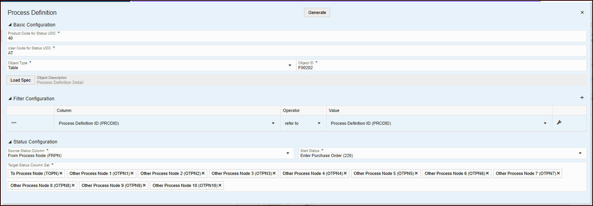Open the Source Status Column dropdown
This screenshot has height=206, width=593.
tap(288, 153)
